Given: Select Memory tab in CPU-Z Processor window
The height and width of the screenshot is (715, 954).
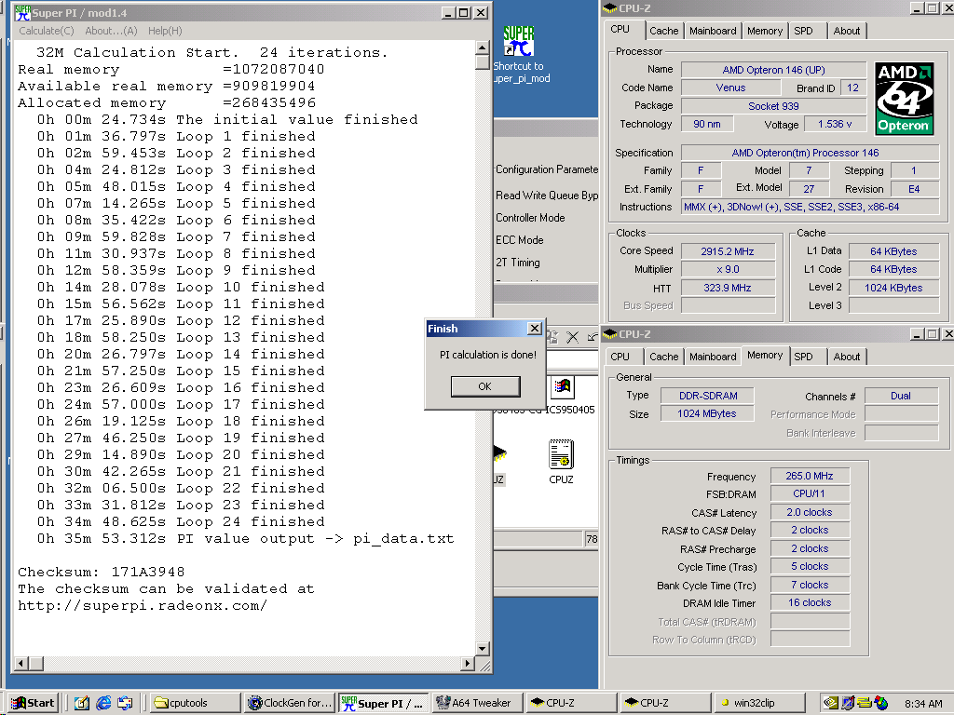Looking at the screenshot, I should [x=765, y=31].
